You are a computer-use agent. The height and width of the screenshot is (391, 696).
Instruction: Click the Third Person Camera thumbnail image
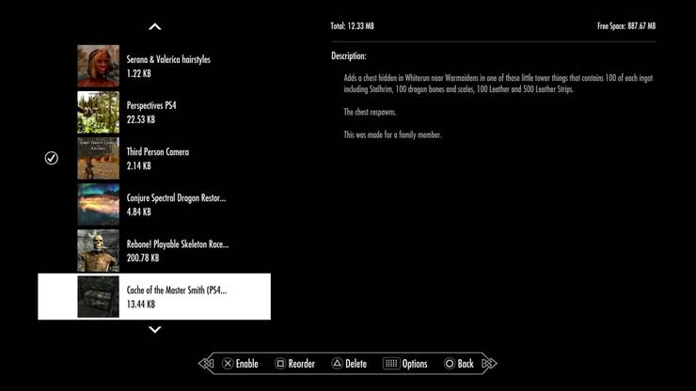tap(98, 158)
